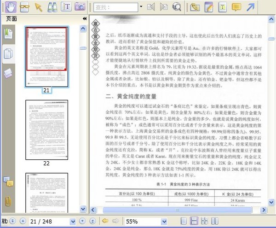The height and width of the screenshot is (228, 276).
Task: Go to the next page
Action: coord(82,221)
